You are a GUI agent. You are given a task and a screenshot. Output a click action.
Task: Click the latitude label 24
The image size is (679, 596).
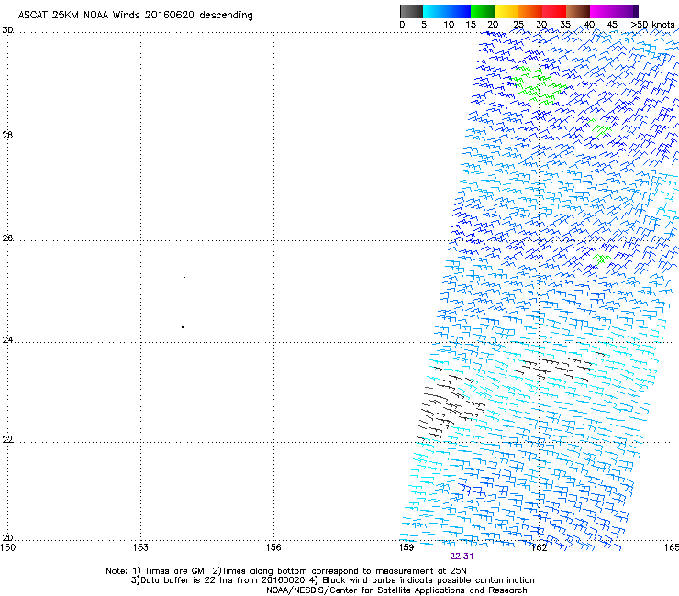7,340
